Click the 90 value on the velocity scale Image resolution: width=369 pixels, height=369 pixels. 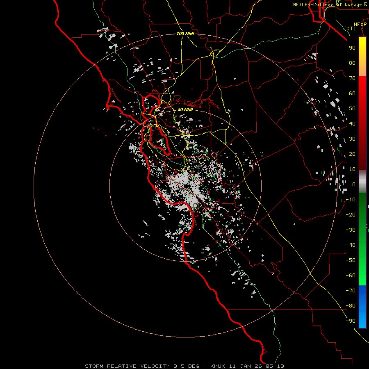tap(352, 48)
